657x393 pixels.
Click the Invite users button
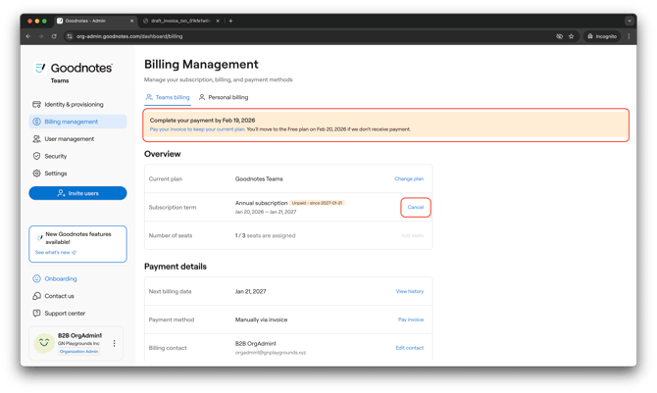coord(77,193)
